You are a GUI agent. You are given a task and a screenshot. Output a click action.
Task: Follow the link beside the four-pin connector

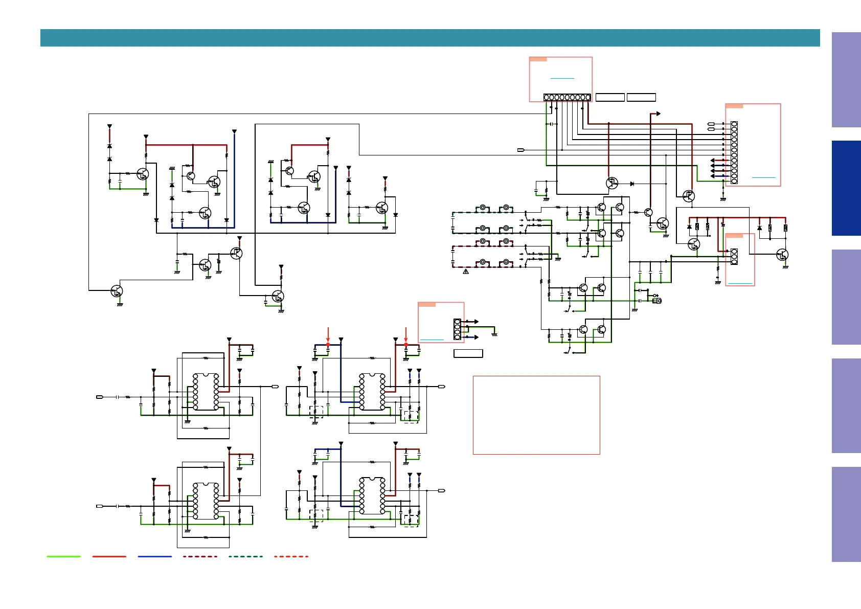point(432,340)
